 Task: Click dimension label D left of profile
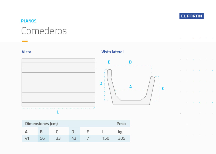click(101, 83)
